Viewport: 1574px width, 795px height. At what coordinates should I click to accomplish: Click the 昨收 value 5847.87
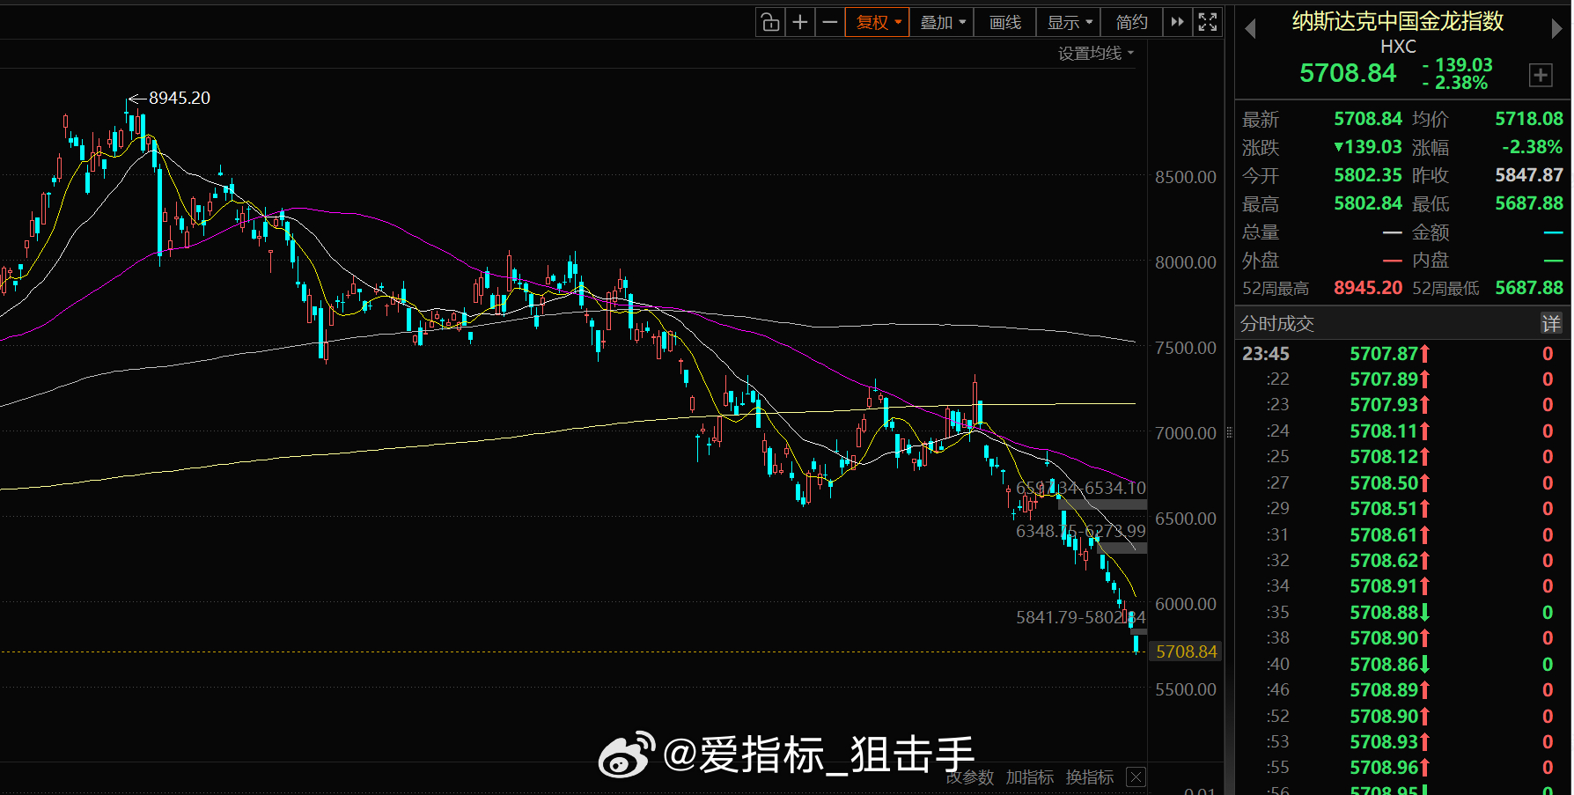click(1529, 175)
